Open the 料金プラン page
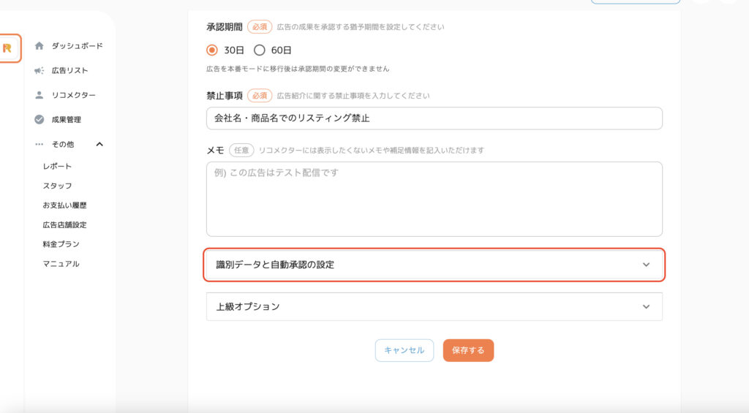Viewport: 749px width, 413px height. tap(61, 244)
